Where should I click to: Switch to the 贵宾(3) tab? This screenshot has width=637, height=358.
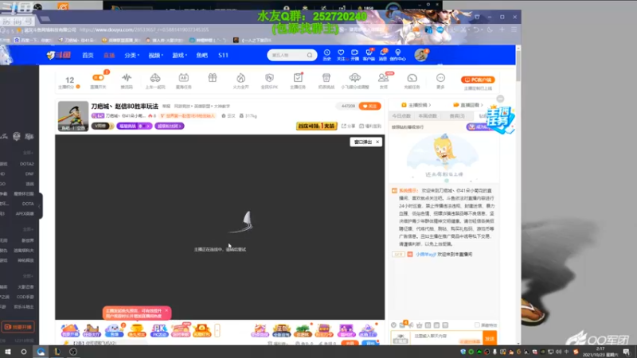457,116
